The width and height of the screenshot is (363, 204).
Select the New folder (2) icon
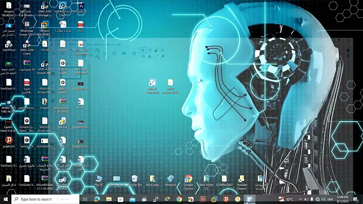click(206, 183)
